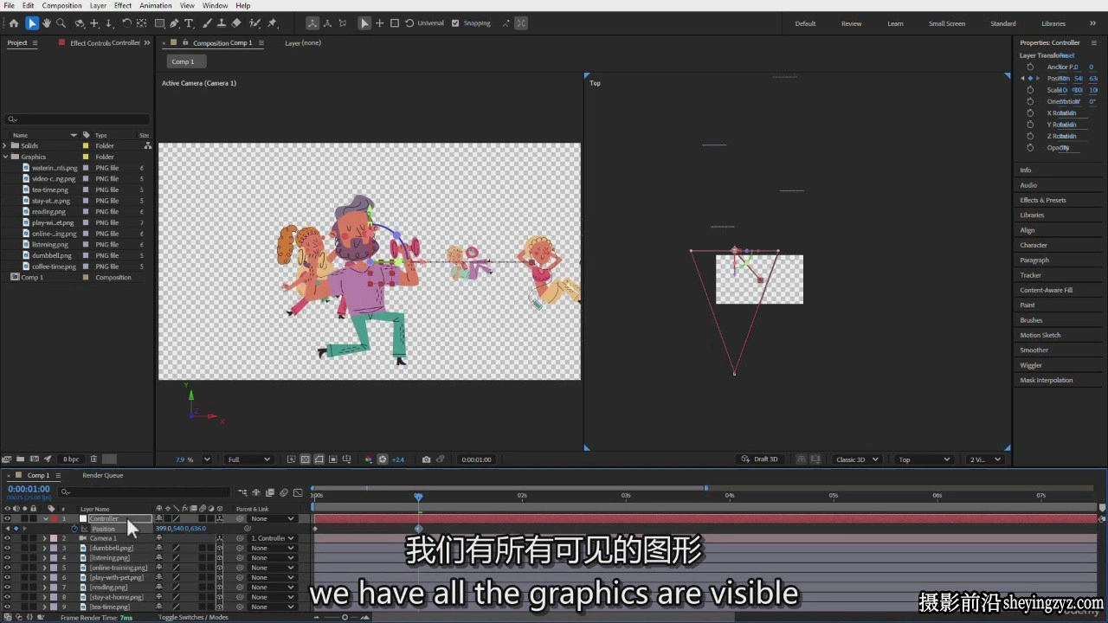Select the Pen tool
The width and height of the screenshot is (1108, 623).
(174, 23)
